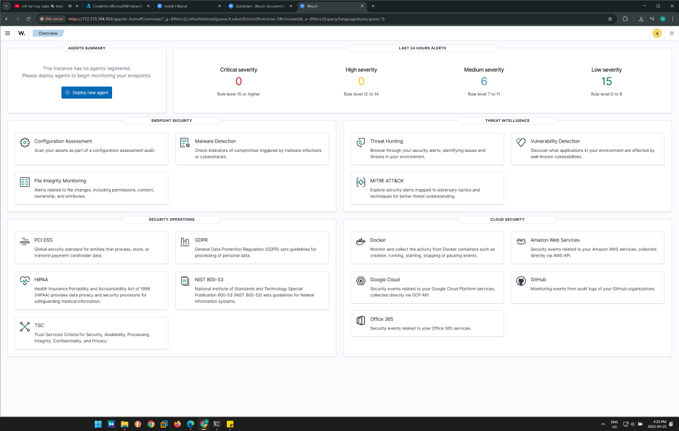Click the Office 365 module title

[381, 319]
